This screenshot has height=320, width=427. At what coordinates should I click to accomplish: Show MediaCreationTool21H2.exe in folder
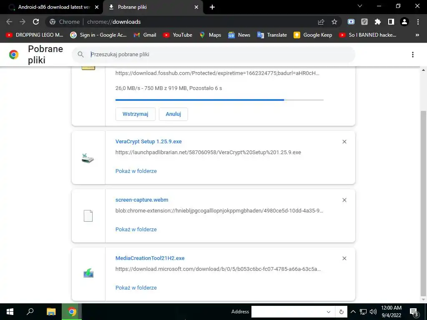(136, 287)
